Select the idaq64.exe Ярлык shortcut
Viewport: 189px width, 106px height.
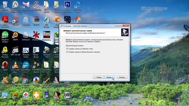tap(57, 97)
